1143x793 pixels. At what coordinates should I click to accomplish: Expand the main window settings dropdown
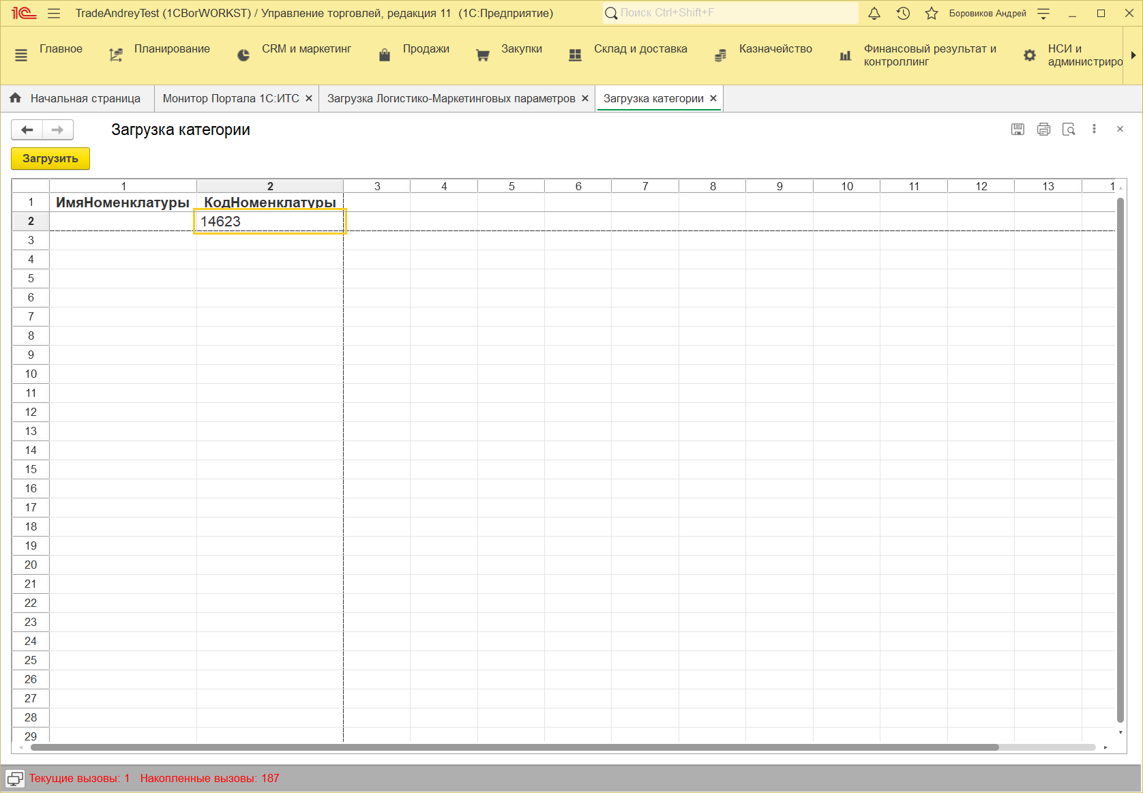coord(1043,14)
